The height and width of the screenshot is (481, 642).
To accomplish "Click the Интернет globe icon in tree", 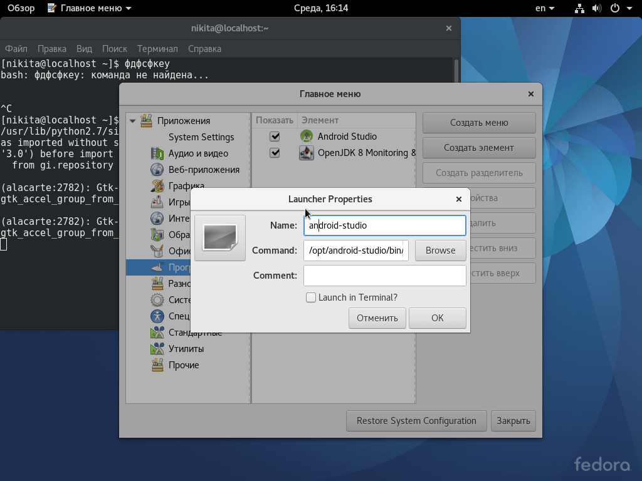I will pos(157,219).
